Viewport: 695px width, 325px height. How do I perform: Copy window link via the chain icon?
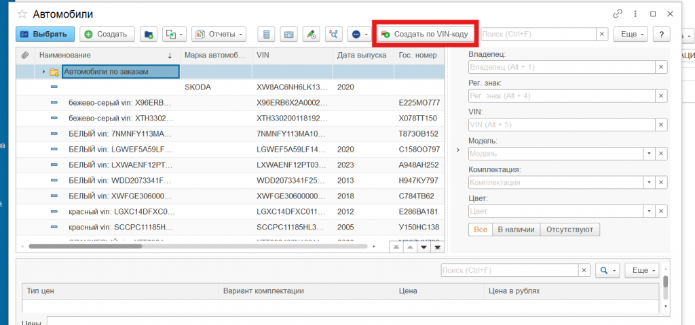click(x=617, y=14)
